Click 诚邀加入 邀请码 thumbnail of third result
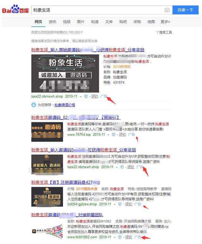 [47, 164]
